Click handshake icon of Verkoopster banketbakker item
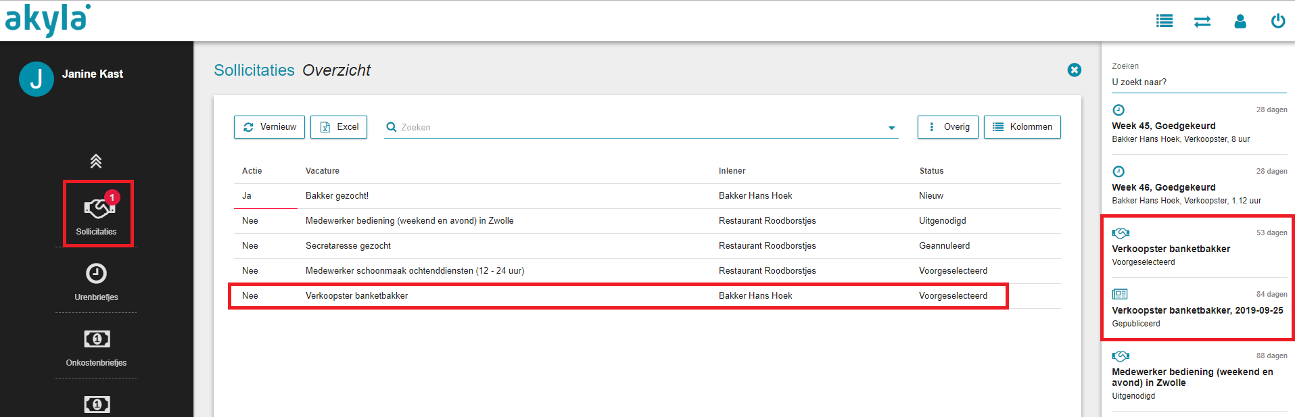Screen dimensions: 1295x417 (1121, 233)
